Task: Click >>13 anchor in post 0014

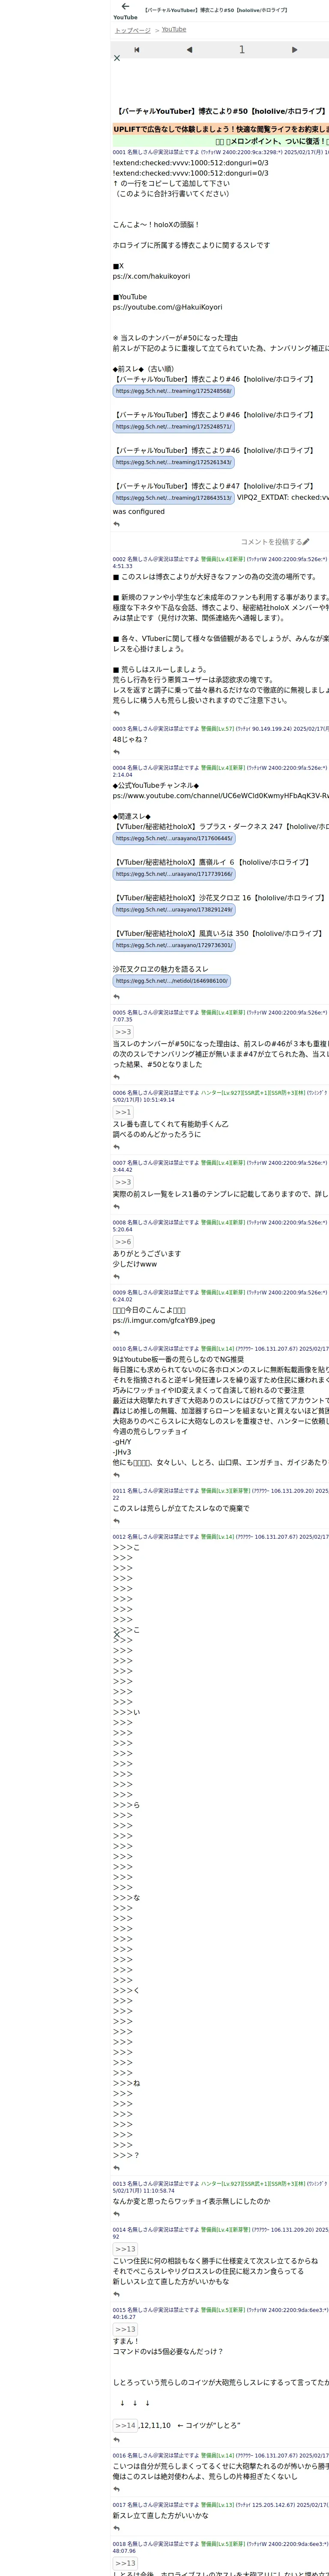Action: (x=125, y=2249)
